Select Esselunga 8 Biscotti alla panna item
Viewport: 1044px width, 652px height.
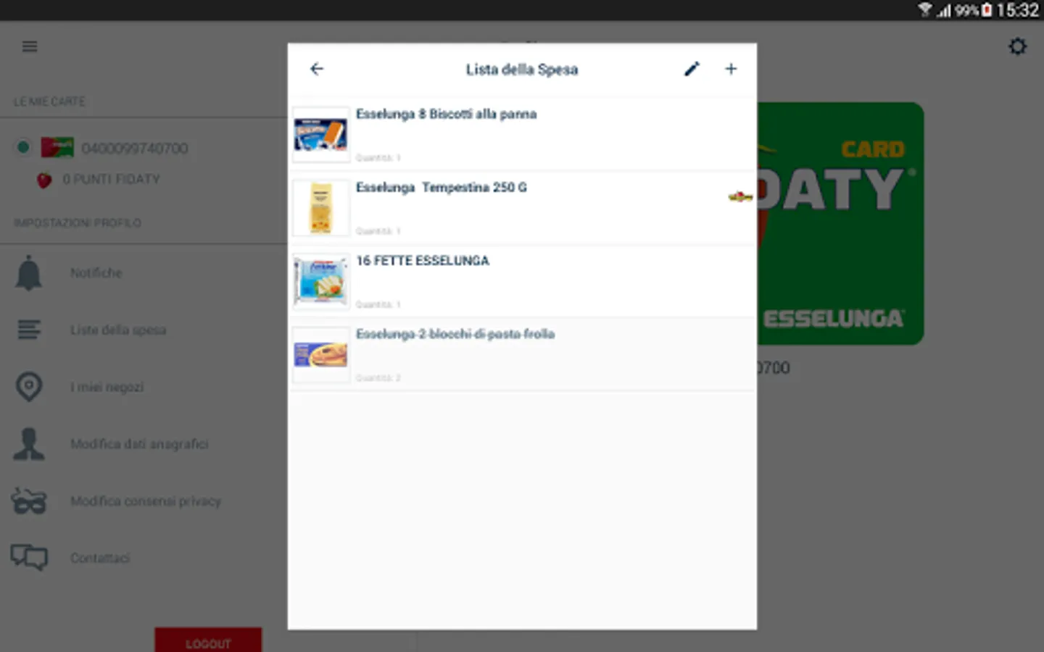[x=522, y=135]
